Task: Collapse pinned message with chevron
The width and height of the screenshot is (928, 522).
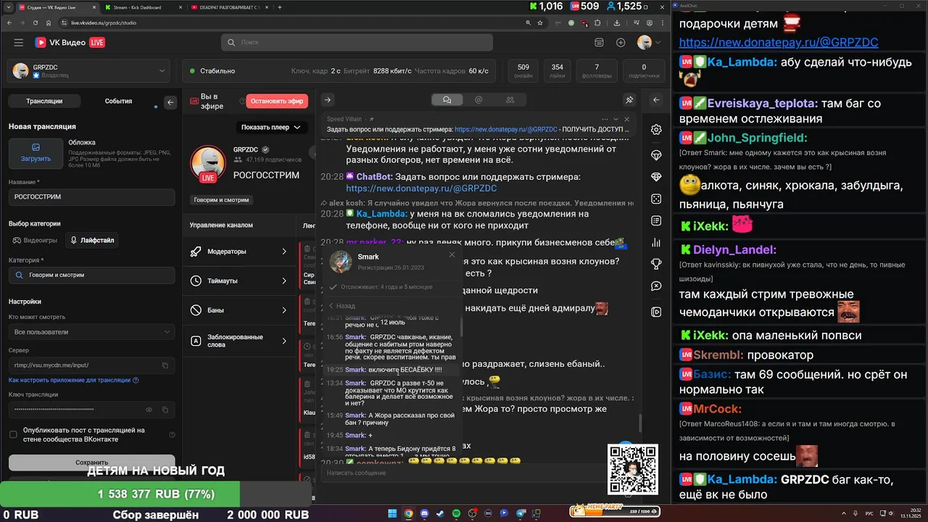Action: coord(616,119)
